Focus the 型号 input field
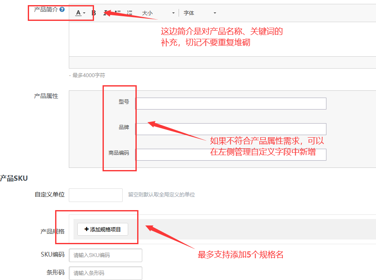The height and width of the screenshot is (280, 376). pos(231,104)
